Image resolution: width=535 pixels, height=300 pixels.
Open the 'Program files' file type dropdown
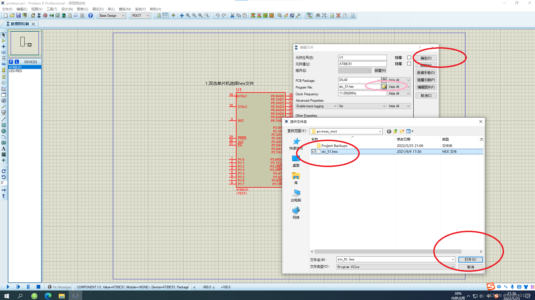pos(396,267)
